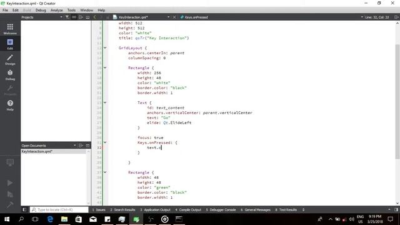The width and height of the screenshot is (400, 225).
Task: Show the Debugger Console pane
Action: (x=221, y=210)
